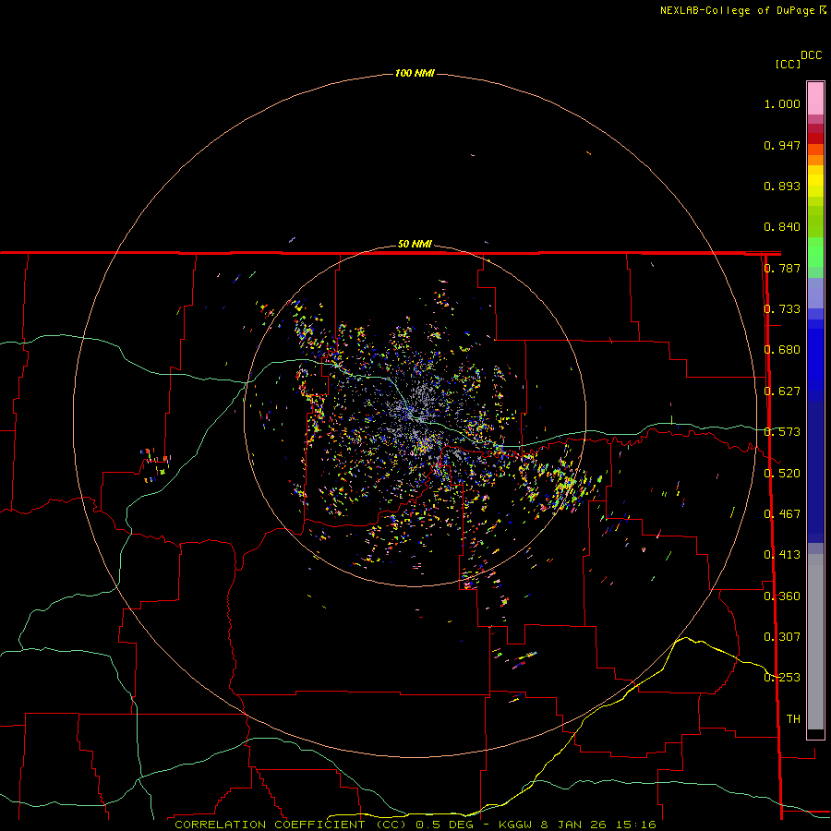Select the 0.840 legend value

[x=782, y=227]
